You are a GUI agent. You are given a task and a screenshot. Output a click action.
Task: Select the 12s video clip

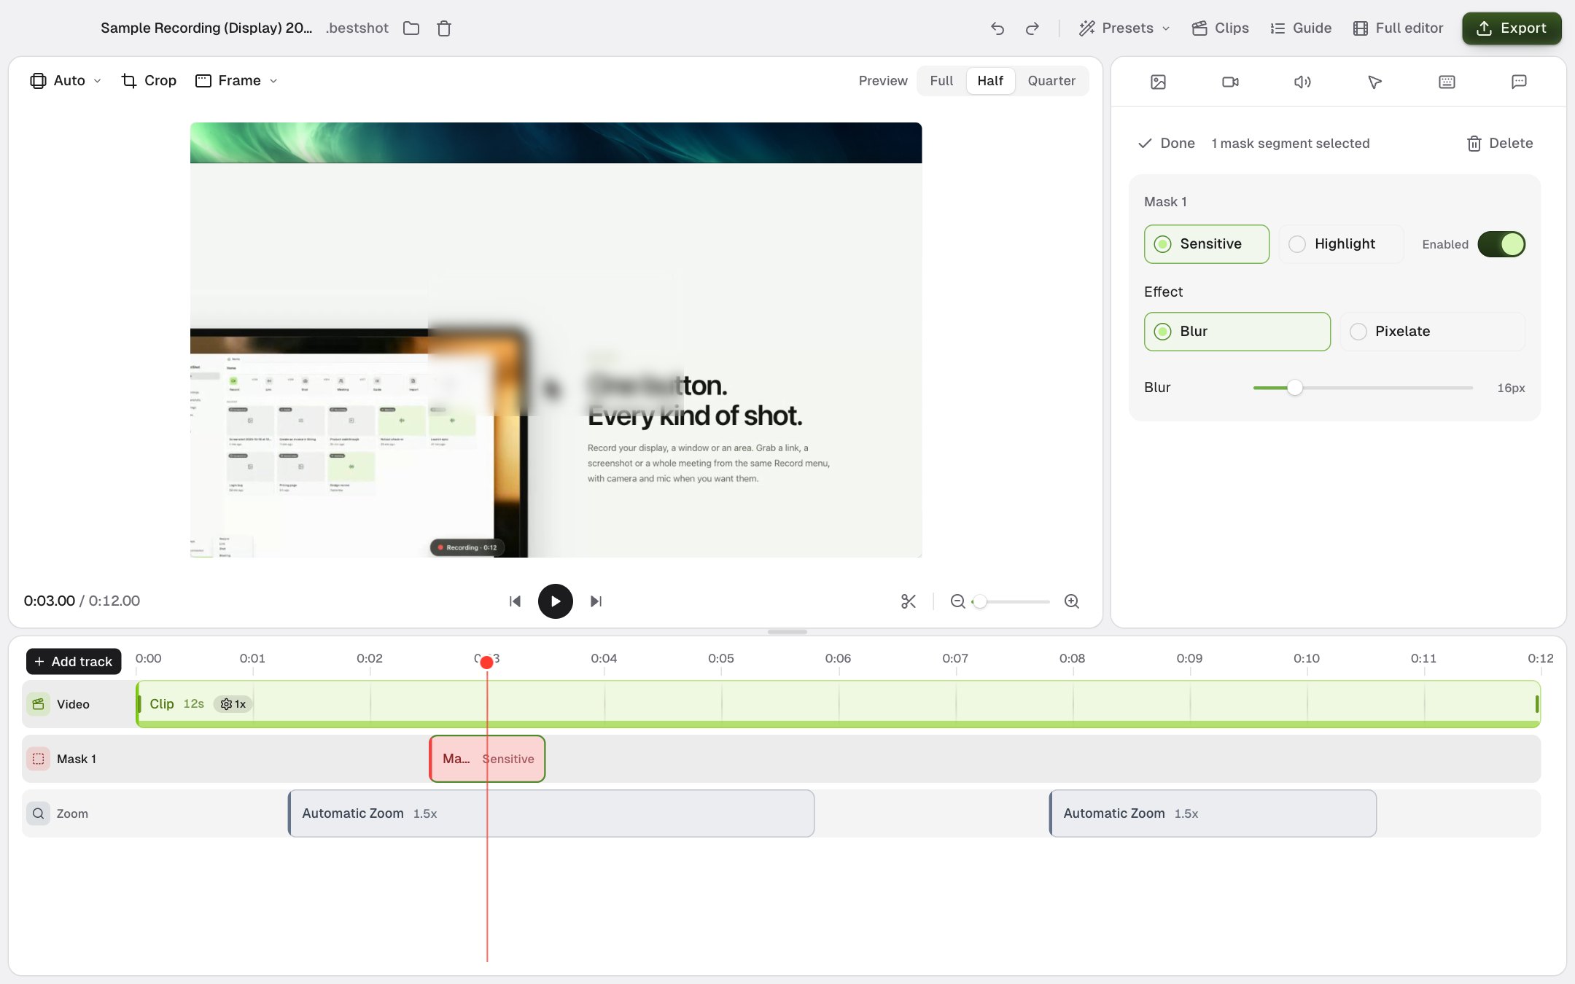(x=839, y=704)
